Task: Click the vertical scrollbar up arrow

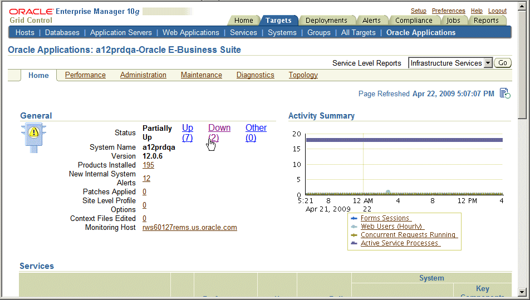Action: coord(522,6)
